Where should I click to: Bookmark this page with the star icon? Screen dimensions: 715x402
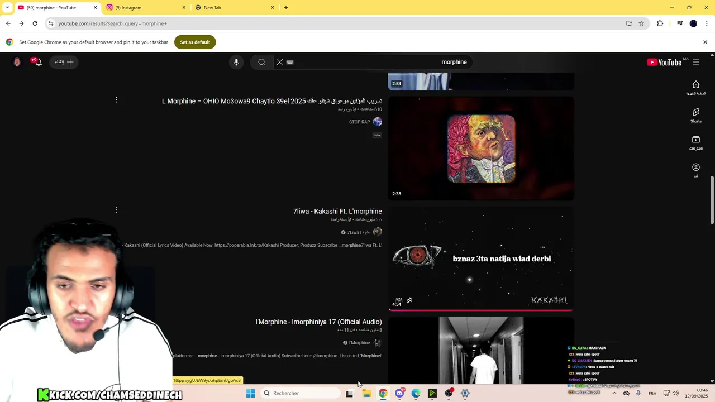click(641, 23)
